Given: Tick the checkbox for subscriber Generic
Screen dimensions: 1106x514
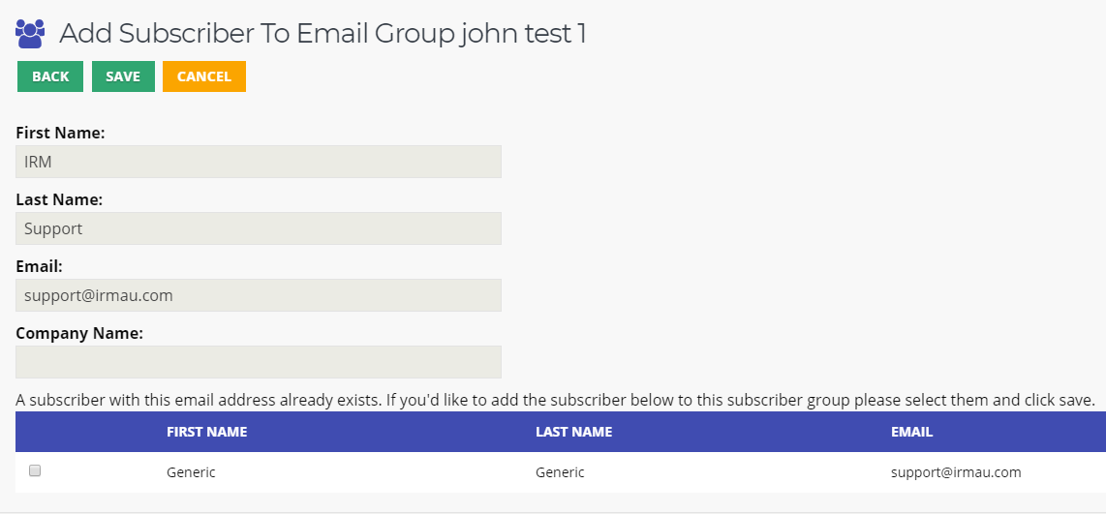Looking at the screenshot, I should pyautogui.click(x=35, y=471).
